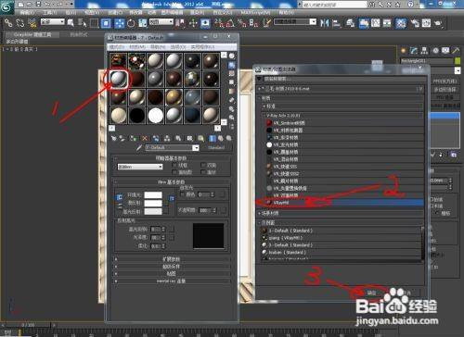464x337 pixels.
Task: Click the Specular color swatch
Action: tap(153, 211)
